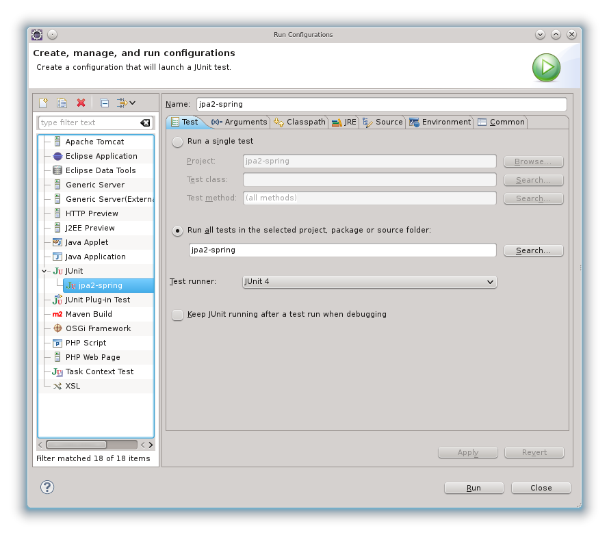Open the Environment tab
Viewport: 609px width, 535px height.
tap(440, 122)
